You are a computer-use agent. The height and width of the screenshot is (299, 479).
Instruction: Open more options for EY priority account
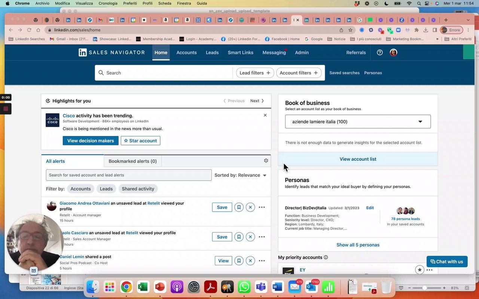tap(430, 270)
